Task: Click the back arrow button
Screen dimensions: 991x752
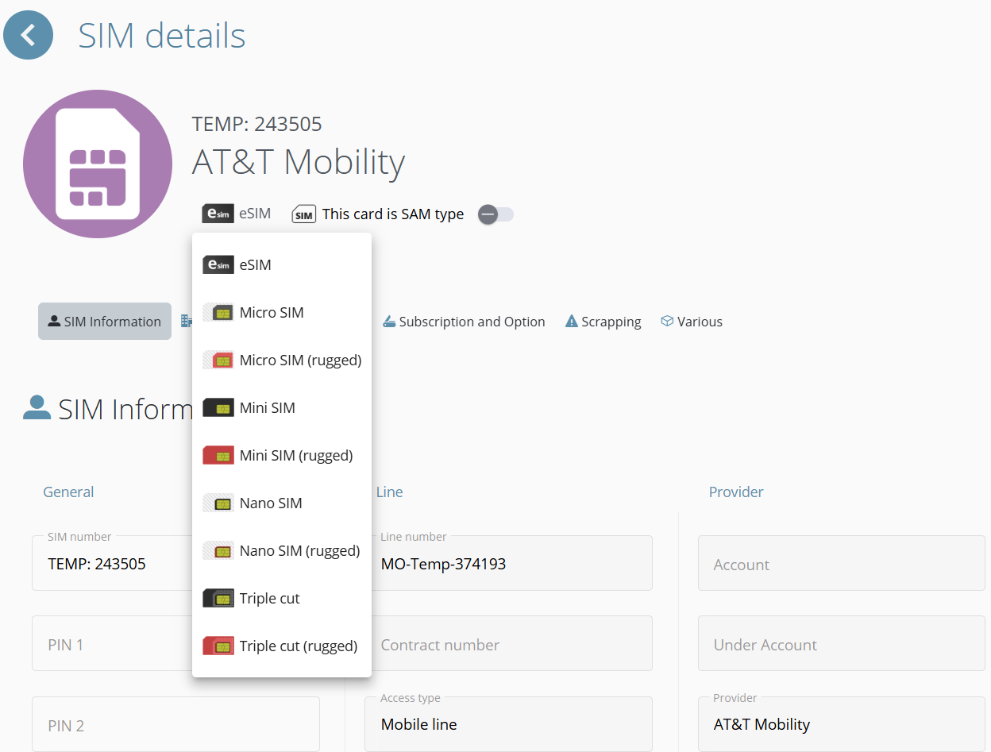Action: click(x=29, y=35)
